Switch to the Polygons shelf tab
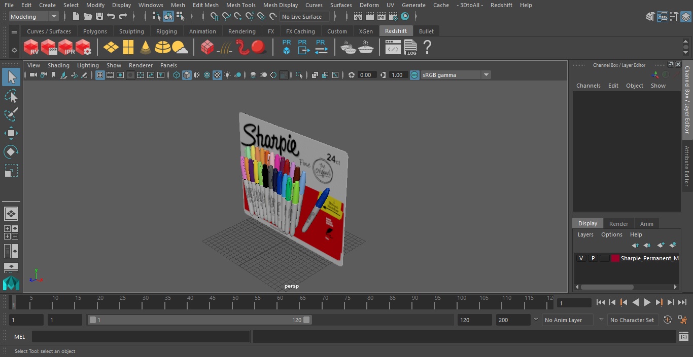 pos(95,31)
